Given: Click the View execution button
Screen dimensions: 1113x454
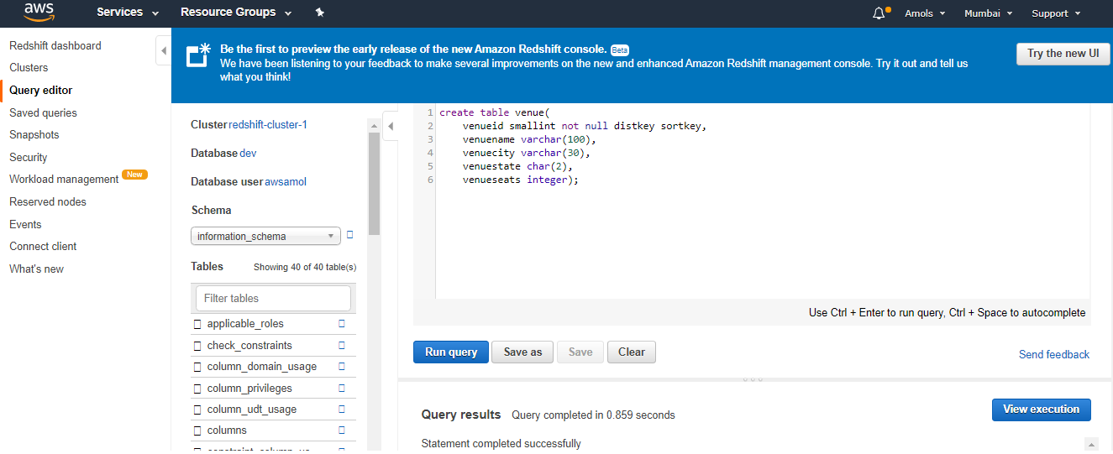Looking at the screenshot, I should [x=1041, y=410].
